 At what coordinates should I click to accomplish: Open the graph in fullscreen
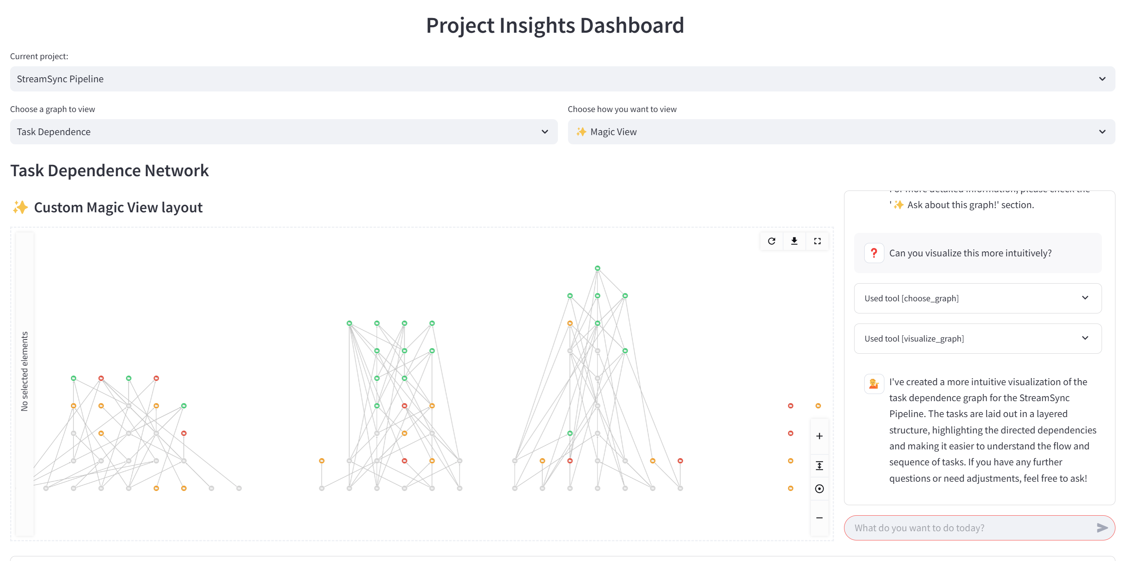pyautogui.click(x=817, y=241)
